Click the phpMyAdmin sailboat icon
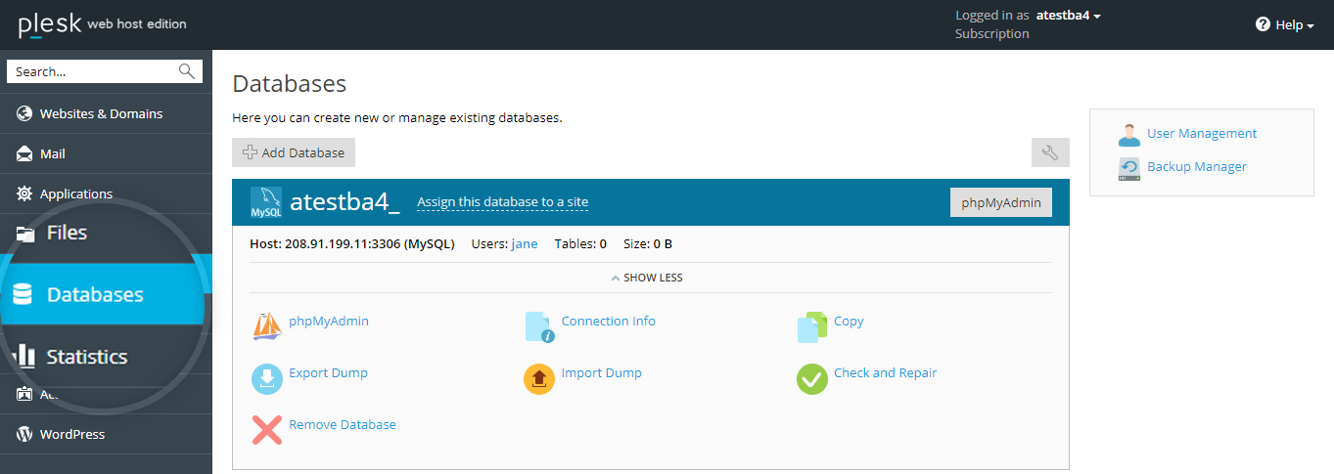 [x=267, y=327]
